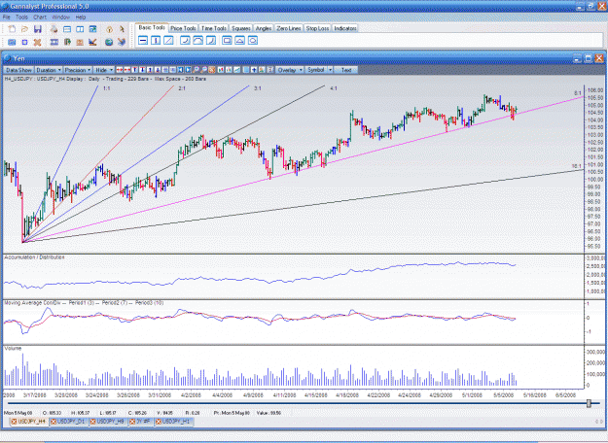
Task: Open the File menu
Action: tap(6, 17)
